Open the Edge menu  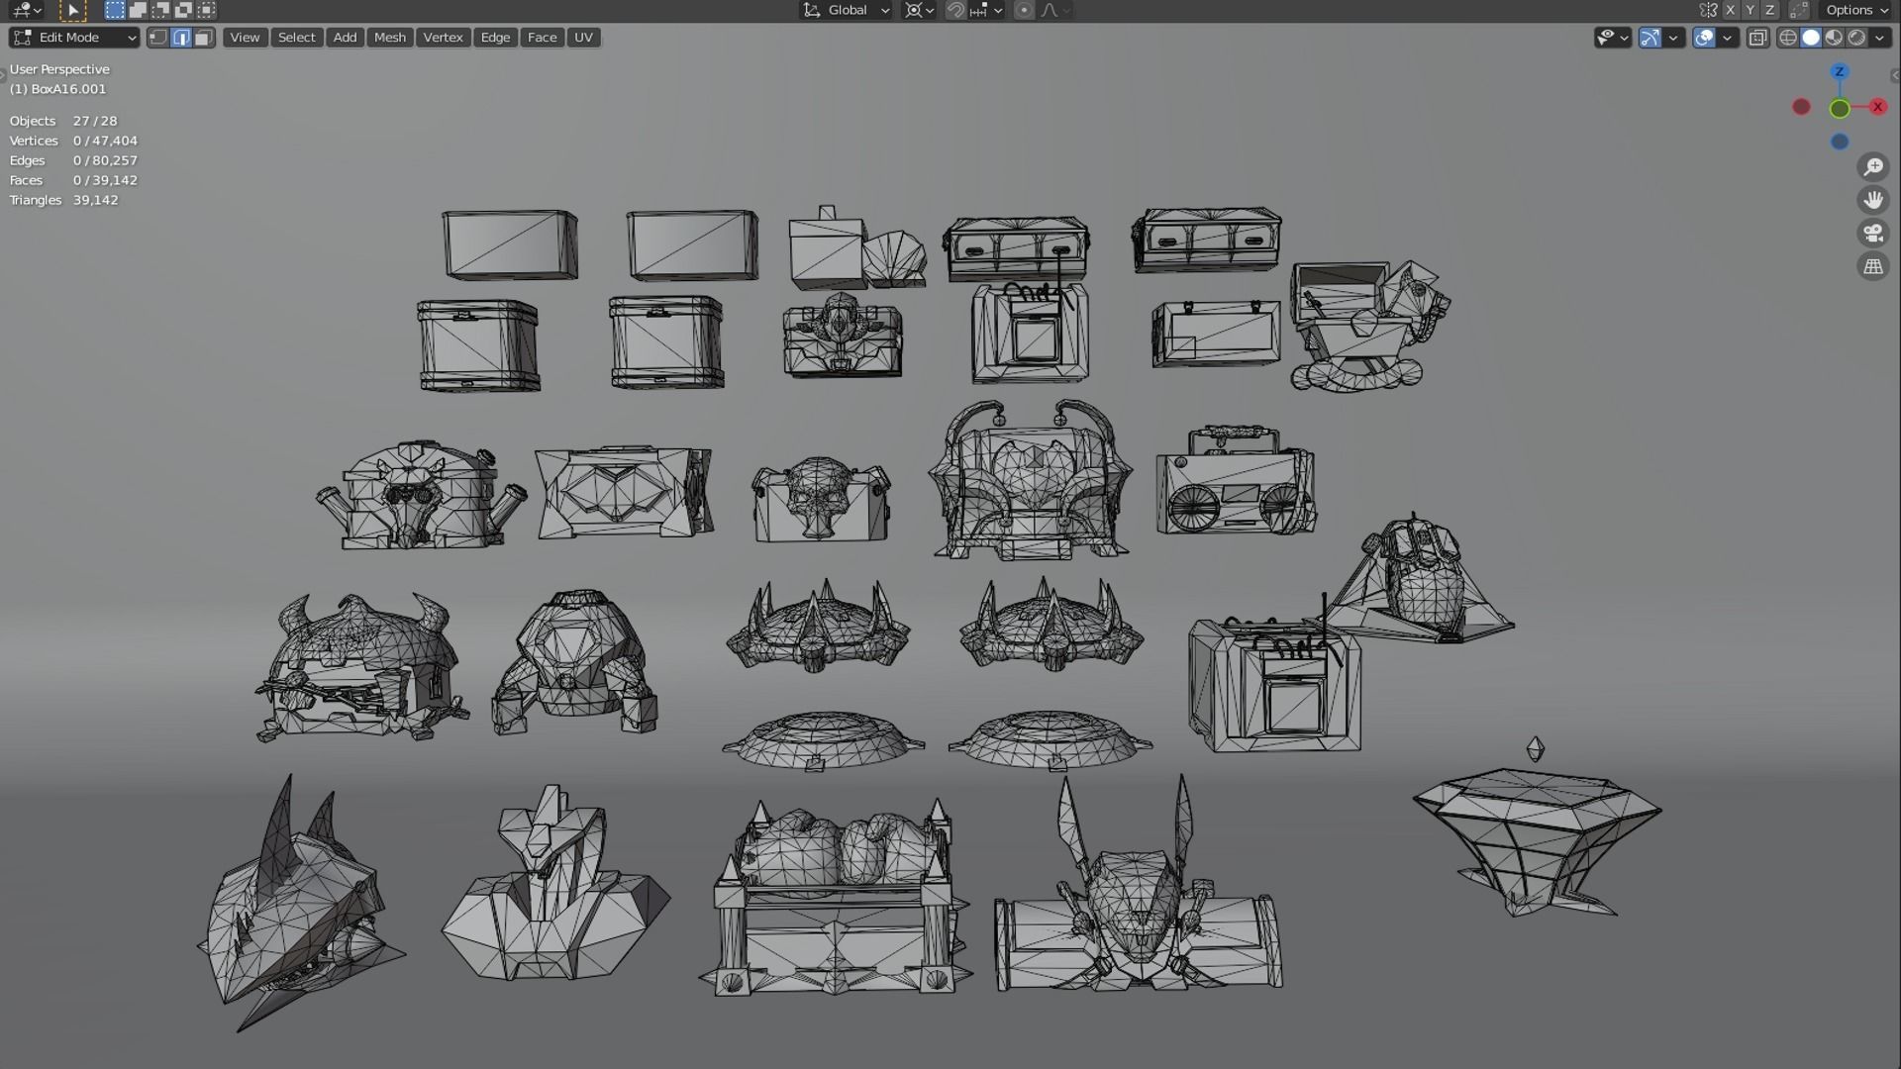[495, 38]
